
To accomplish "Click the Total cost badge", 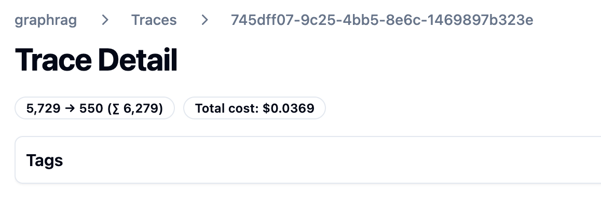I will click(254, 108).
